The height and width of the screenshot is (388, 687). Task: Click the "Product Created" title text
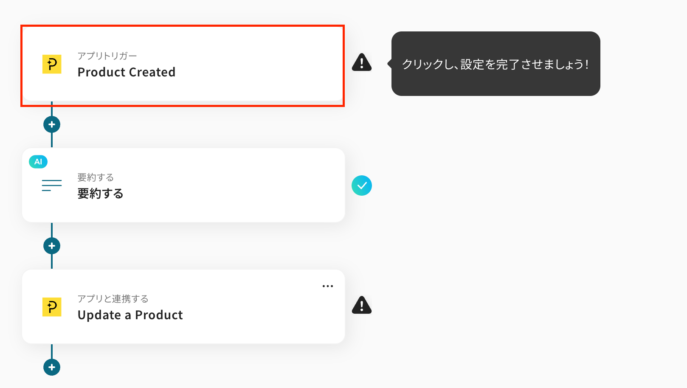pos(127,72)
